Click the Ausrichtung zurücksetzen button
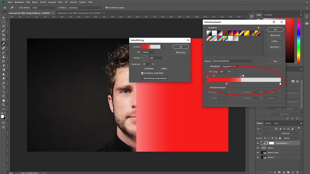The width and height of the screenshot is (310, 174). 155,78
